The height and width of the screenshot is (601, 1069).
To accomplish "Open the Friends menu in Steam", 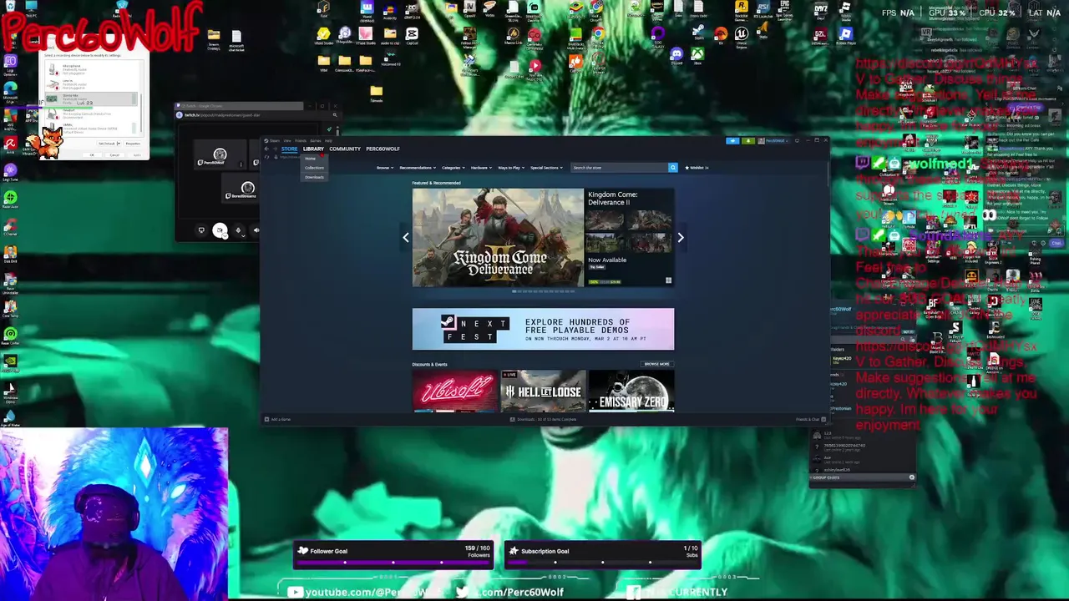I will (301, 140).
